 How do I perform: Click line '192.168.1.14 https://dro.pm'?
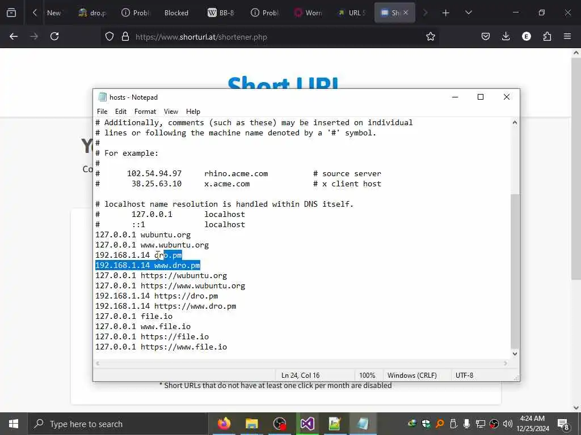(157, 296)
